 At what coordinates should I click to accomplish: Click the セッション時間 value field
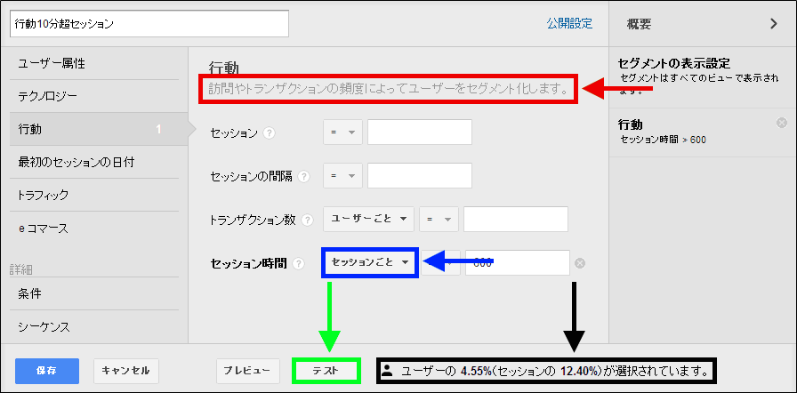pos(518,262)
